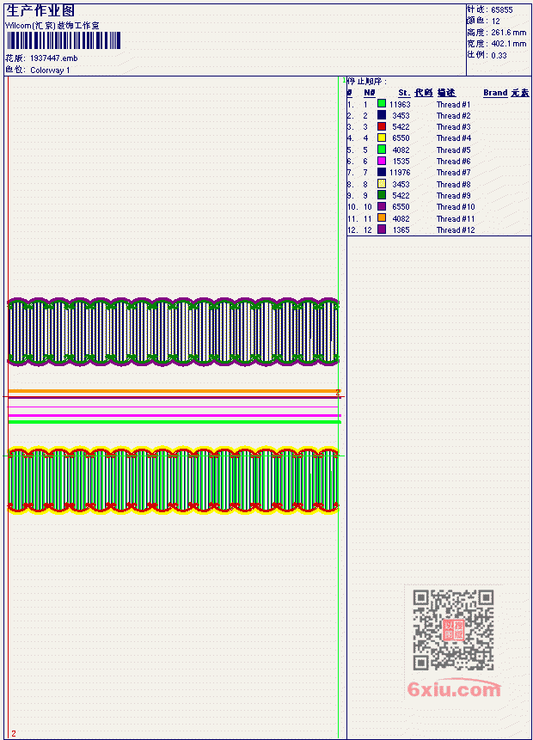Click the 'St.' column header

point(404,93)
